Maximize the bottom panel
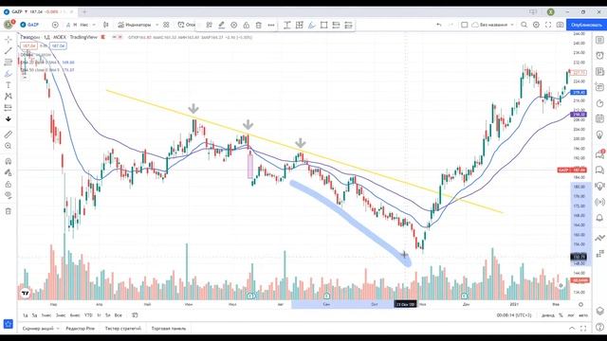 [x=583, y=329]
